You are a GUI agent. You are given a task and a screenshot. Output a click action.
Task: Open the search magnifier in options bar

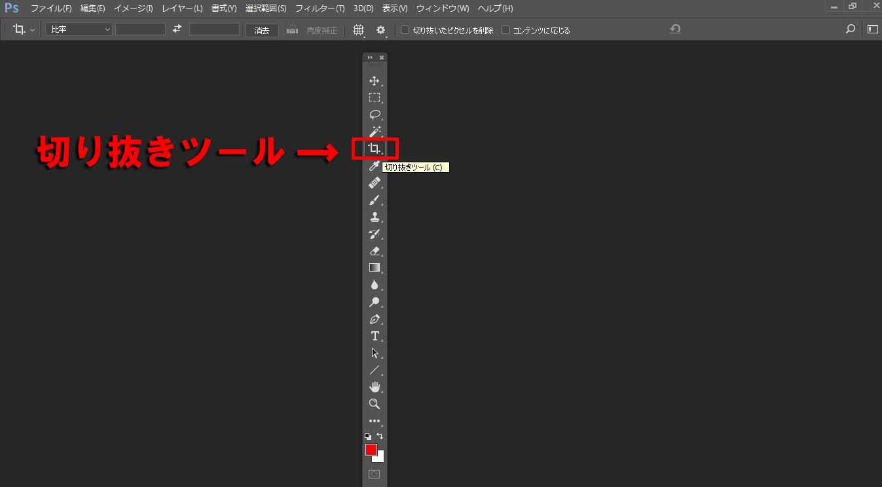851,29
